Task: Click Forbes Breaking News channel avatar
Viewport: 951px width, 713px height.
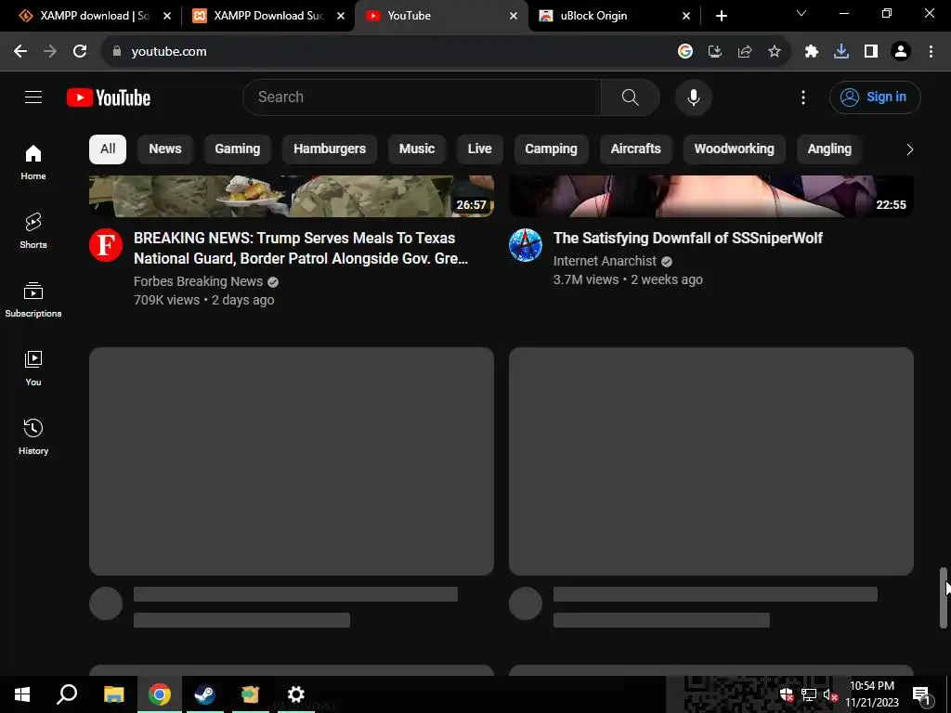Action: [106, 245]
